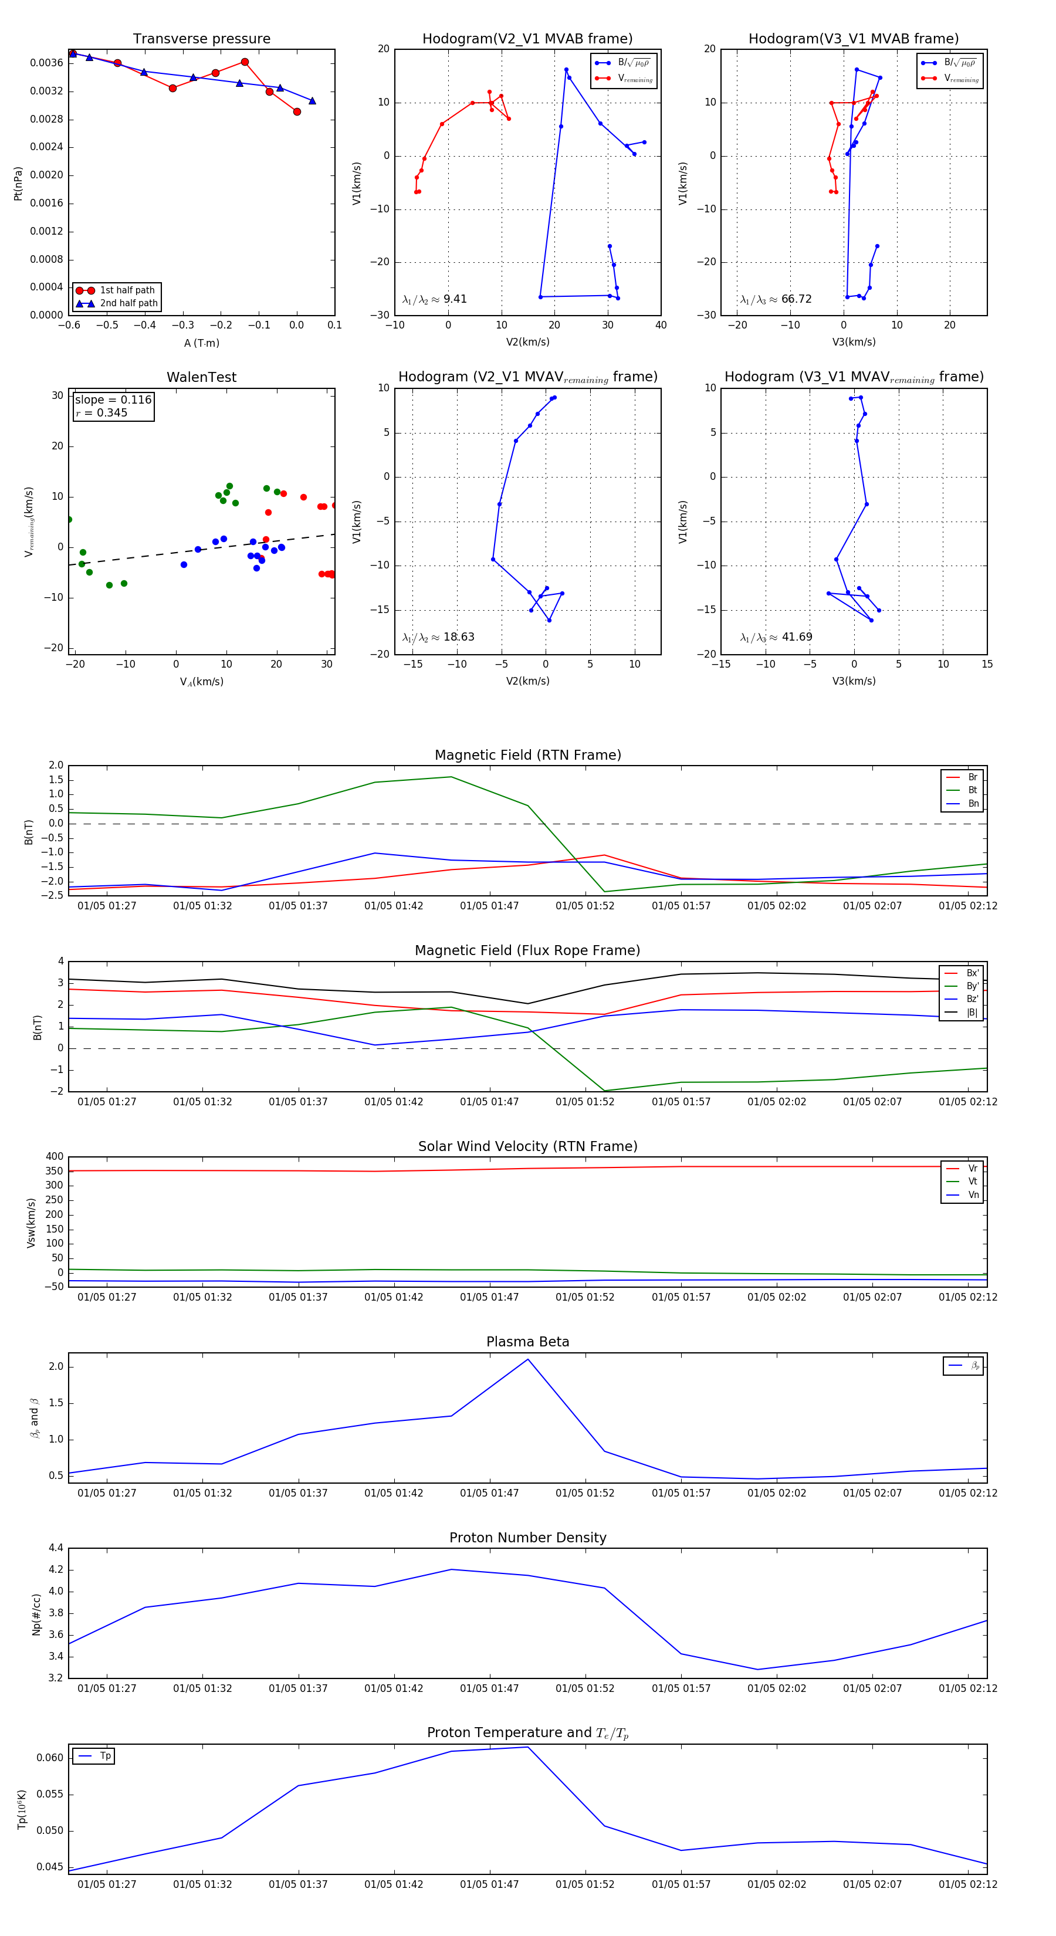Click the 'r = 0.345' annotation

click(101, 412)
